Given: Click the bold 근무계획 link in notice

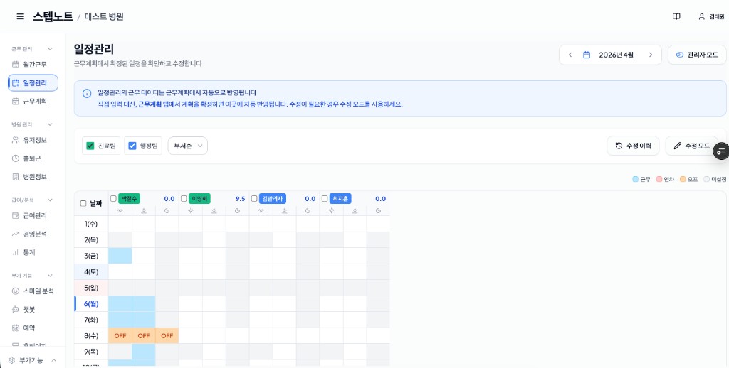Looking at the screenshot, I should [150, 104].
